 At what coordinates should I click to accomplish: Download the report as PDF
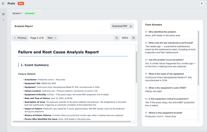pyautogui.click(x=122, y=26)
